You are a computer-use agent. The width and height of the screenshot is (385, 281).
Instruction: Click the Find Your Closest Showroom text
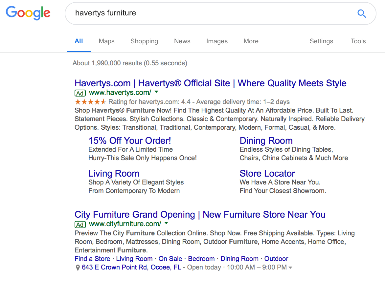pyautogui.click(x=283, y=191)
